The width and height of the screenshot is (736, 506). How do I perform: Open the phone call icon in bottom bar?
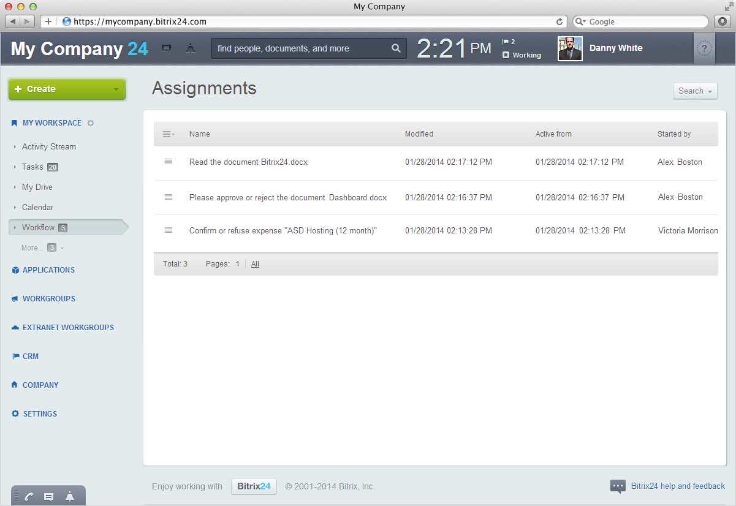(x=29, y=497)
